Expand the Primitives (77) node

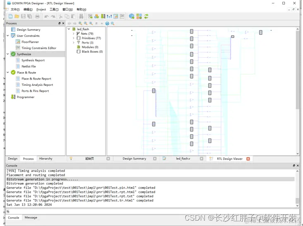coord(73,38)
